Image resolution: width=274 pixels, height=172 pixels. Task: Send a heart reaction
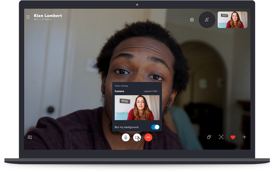point(233,137)
